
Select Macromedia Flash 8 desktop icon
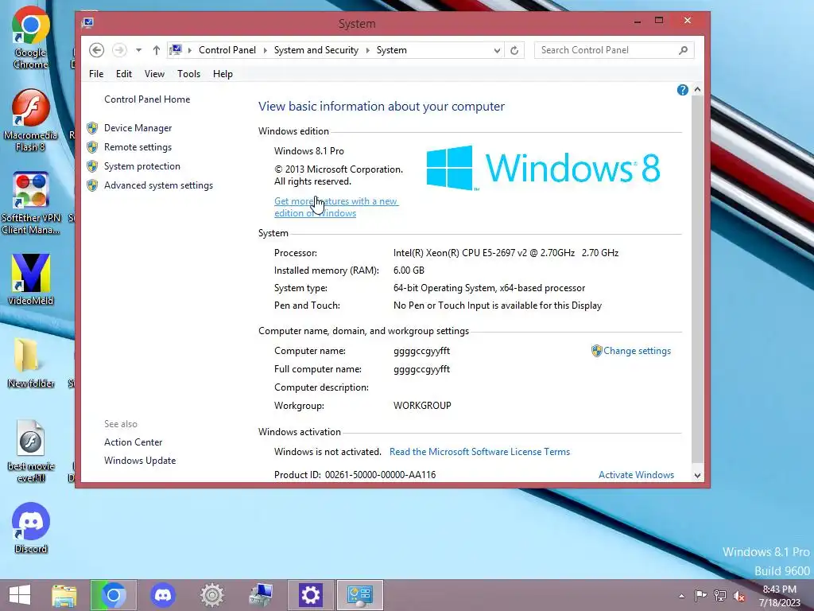[31, 121]
